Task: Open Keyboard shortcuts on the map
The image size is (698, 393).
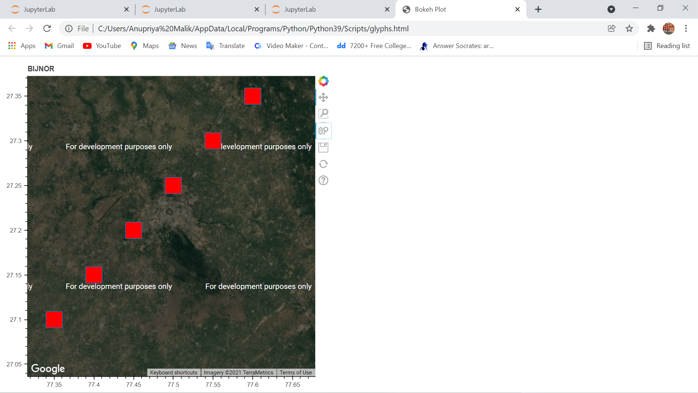Action: pos(174,373)
